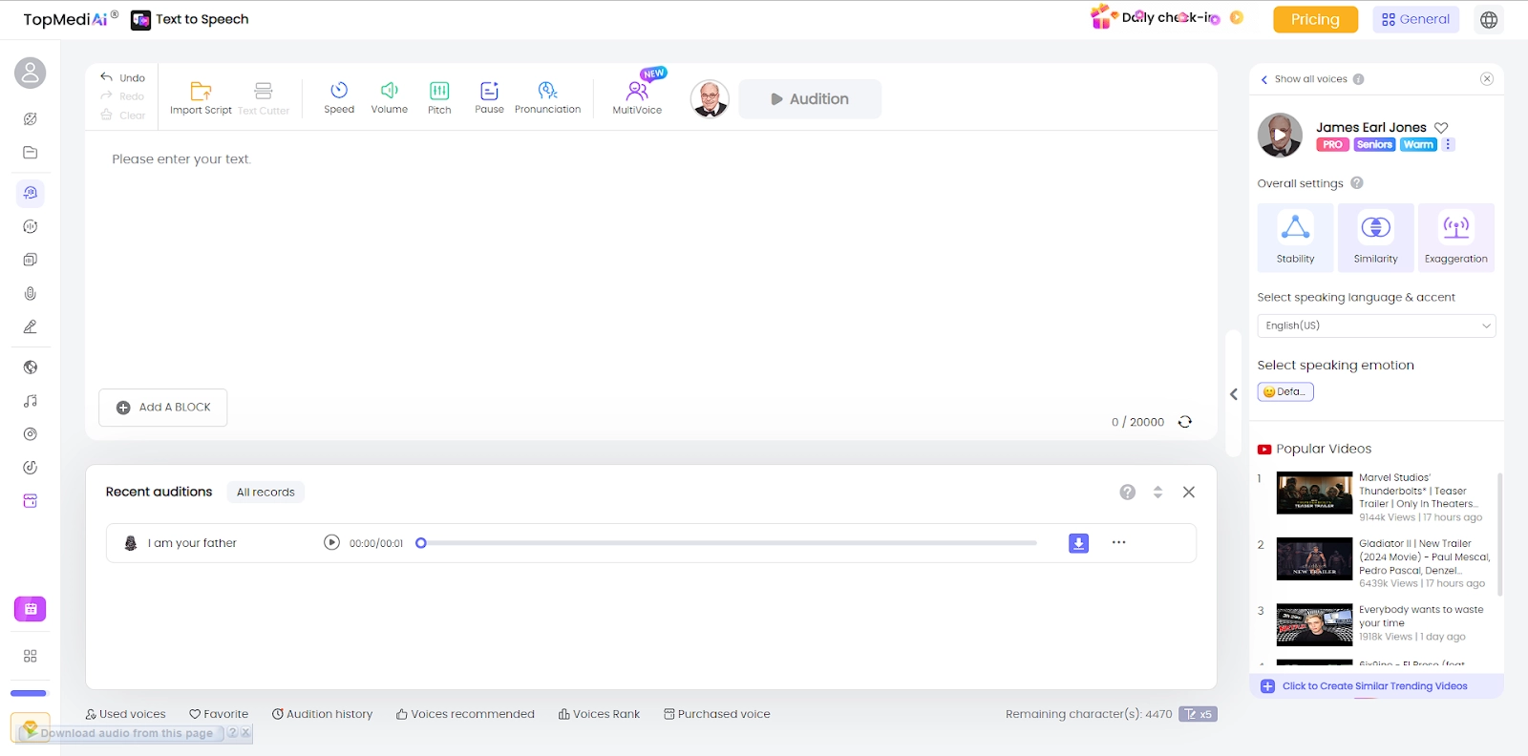Insert a Pause in the text
This screenshot has width=1528, height=756.
[489, 97]
